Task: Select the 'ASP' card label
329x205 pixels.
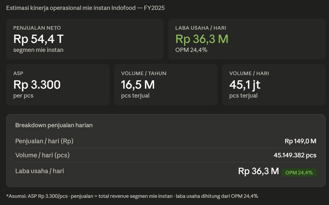Action: [18, 73]
